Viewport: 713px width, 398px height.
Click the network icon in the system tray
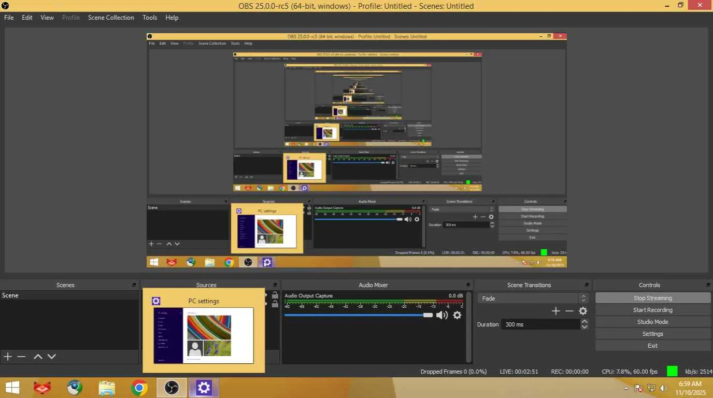pos(651,388)
